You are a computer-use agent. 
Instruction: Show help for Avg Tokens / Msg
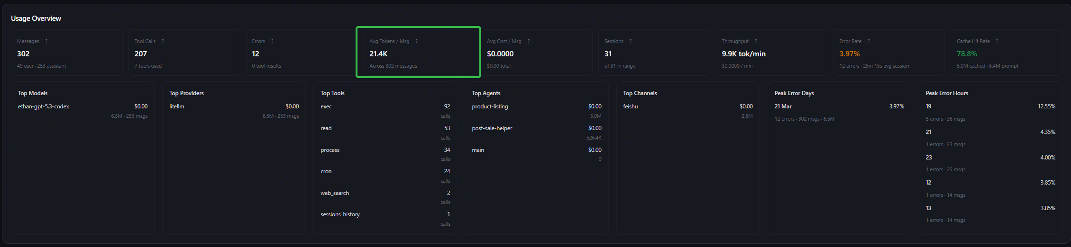pos(417,41)
